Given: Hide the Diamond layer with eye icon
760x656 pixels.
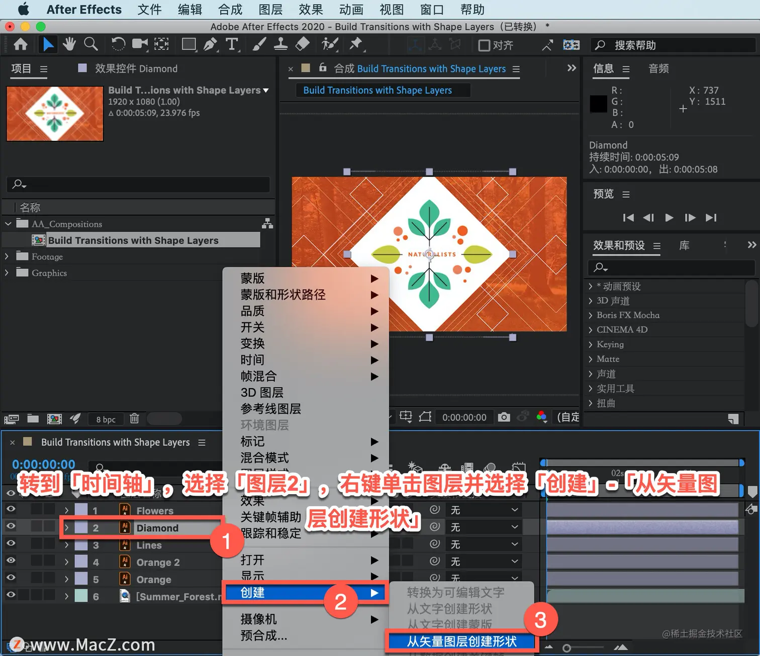Looking at the screenshot, I should (11, 526).
